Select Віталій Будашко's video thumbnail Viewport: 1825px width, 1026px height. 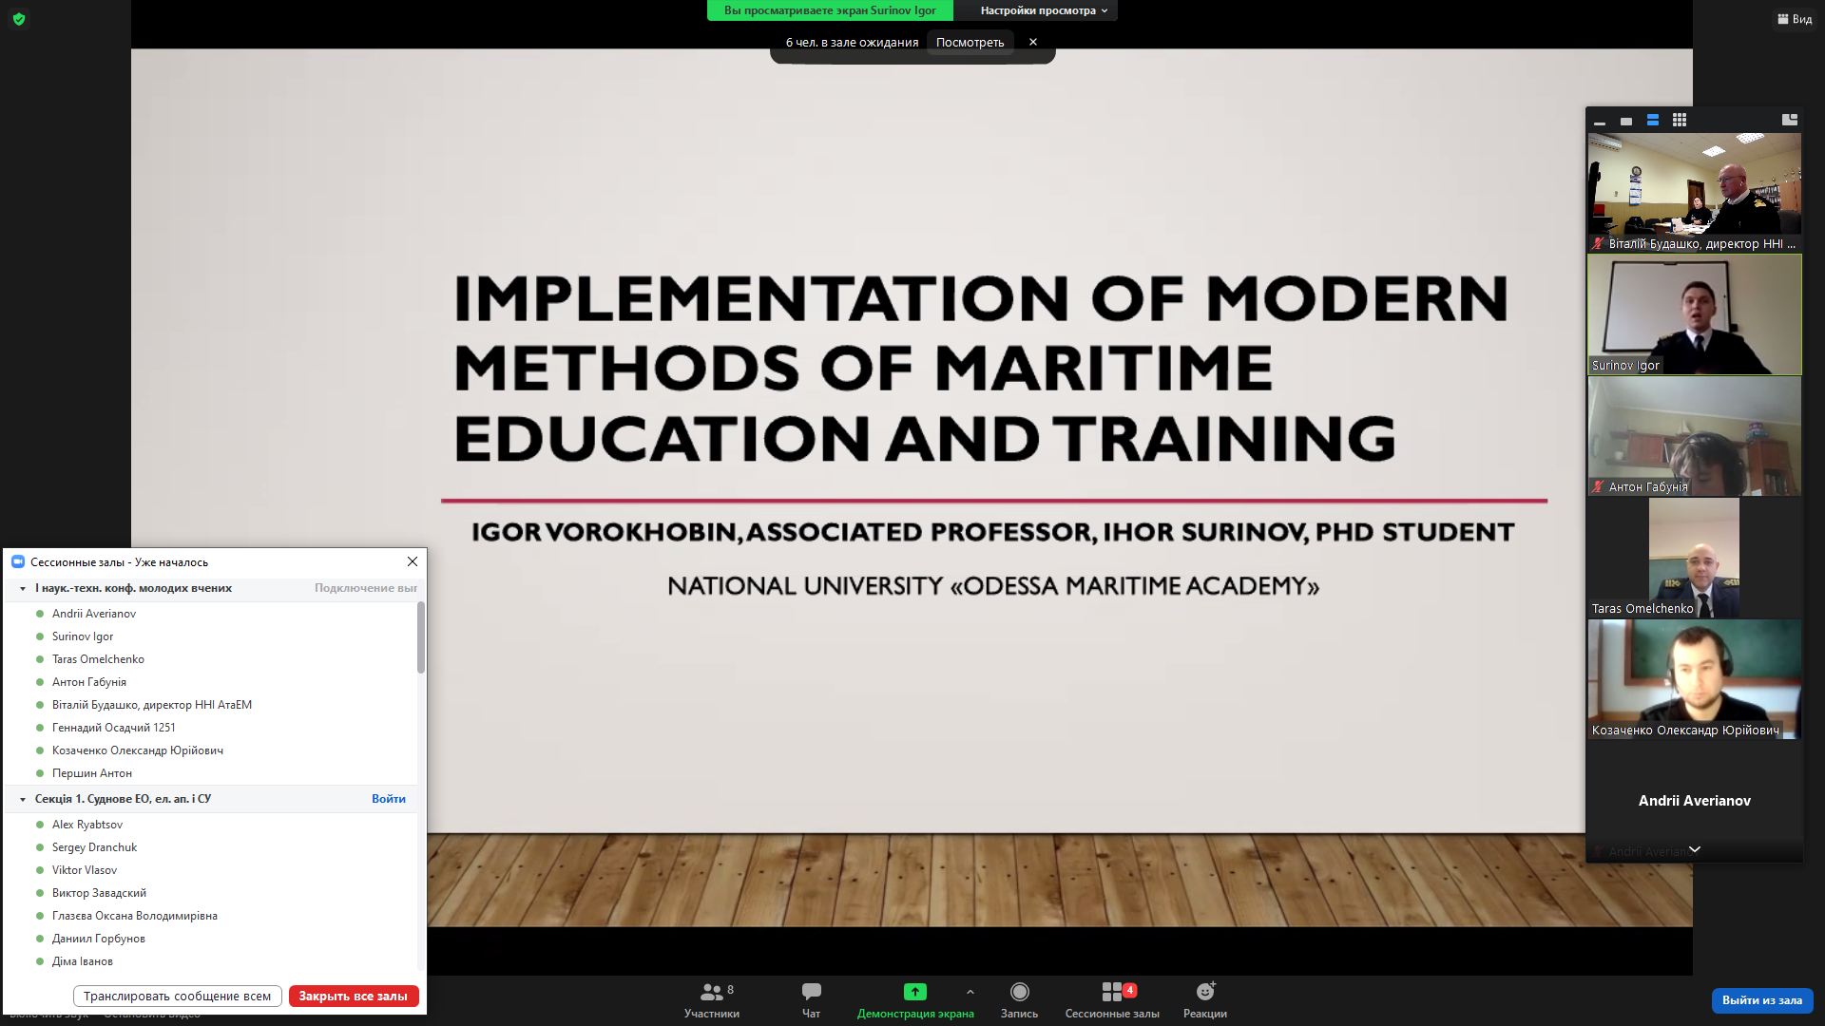(1694, 193)
